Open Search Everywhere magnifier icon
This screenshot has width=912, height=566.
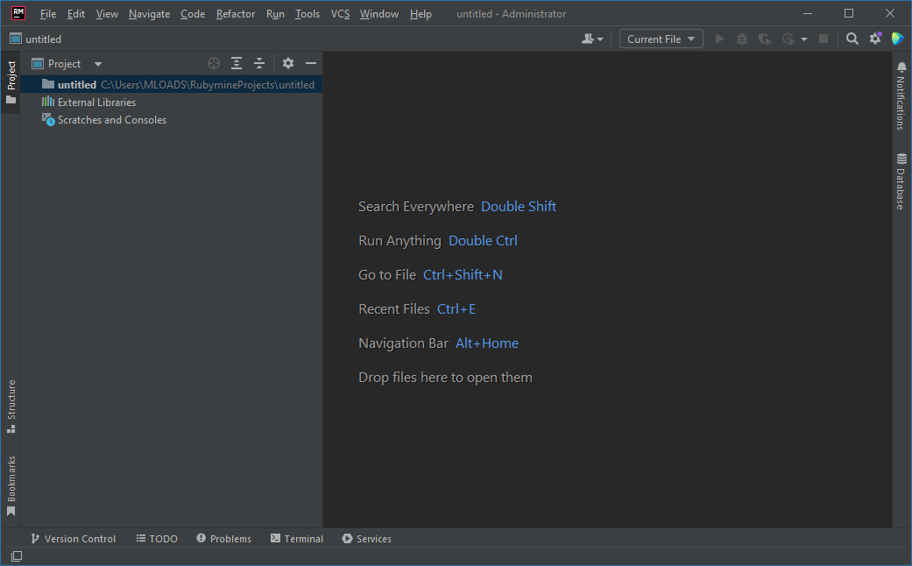pyautogui.click(x=852, y=39)
